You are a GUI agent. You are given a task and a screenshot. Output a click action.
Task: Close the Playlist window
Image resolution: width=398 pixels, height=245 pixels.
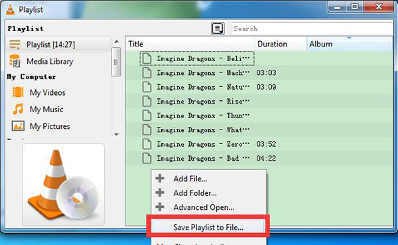pos(379,7)
